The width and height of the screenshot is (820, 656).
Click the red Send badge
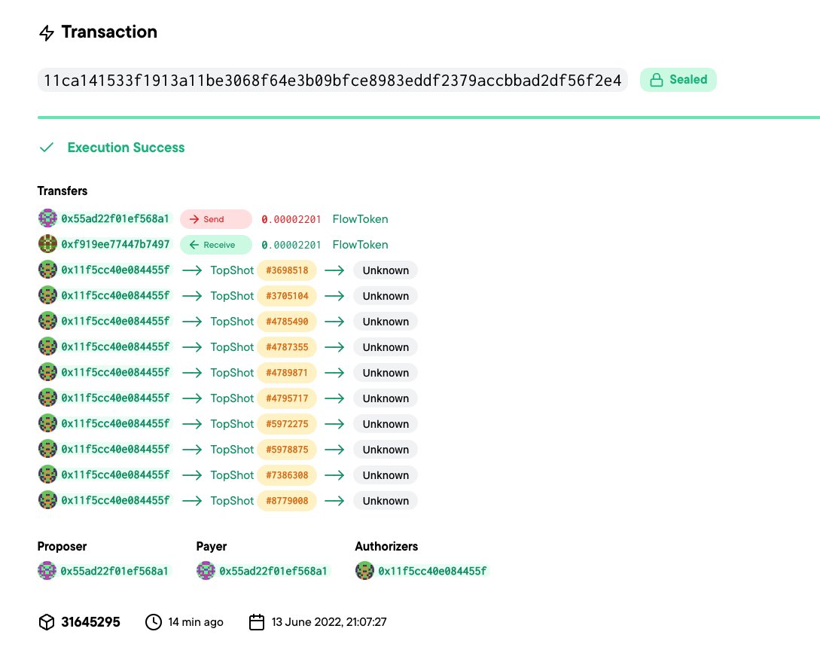[216, 219]
